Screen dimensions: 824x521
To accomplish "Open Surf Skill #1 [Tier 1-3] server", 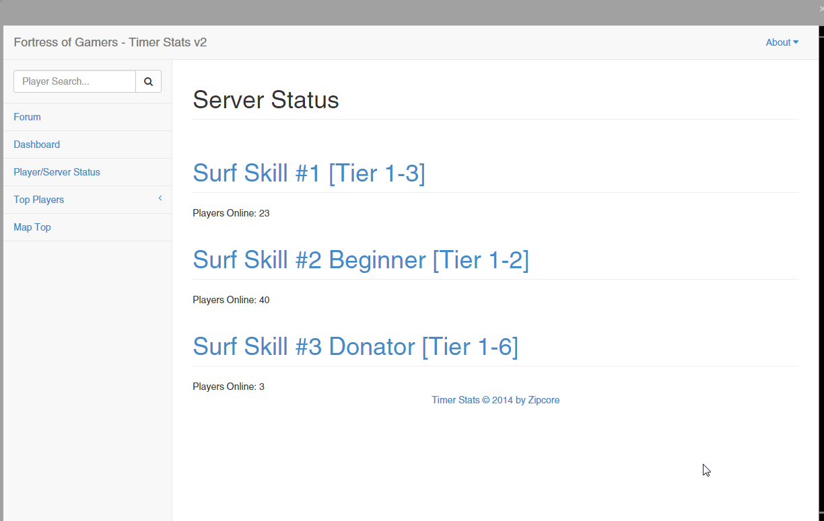I will coord(309,173).
